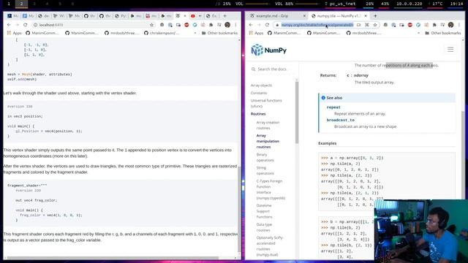
Task: Go forward in the localhost browser window
Action: [17, 25]
